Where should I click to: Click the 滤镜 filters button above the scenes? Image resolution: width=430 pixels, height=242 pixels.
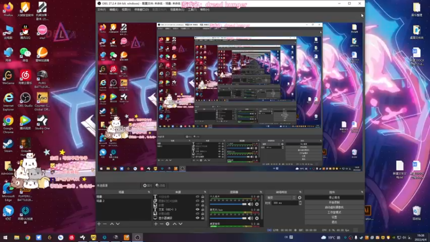(x=160, y=186)
